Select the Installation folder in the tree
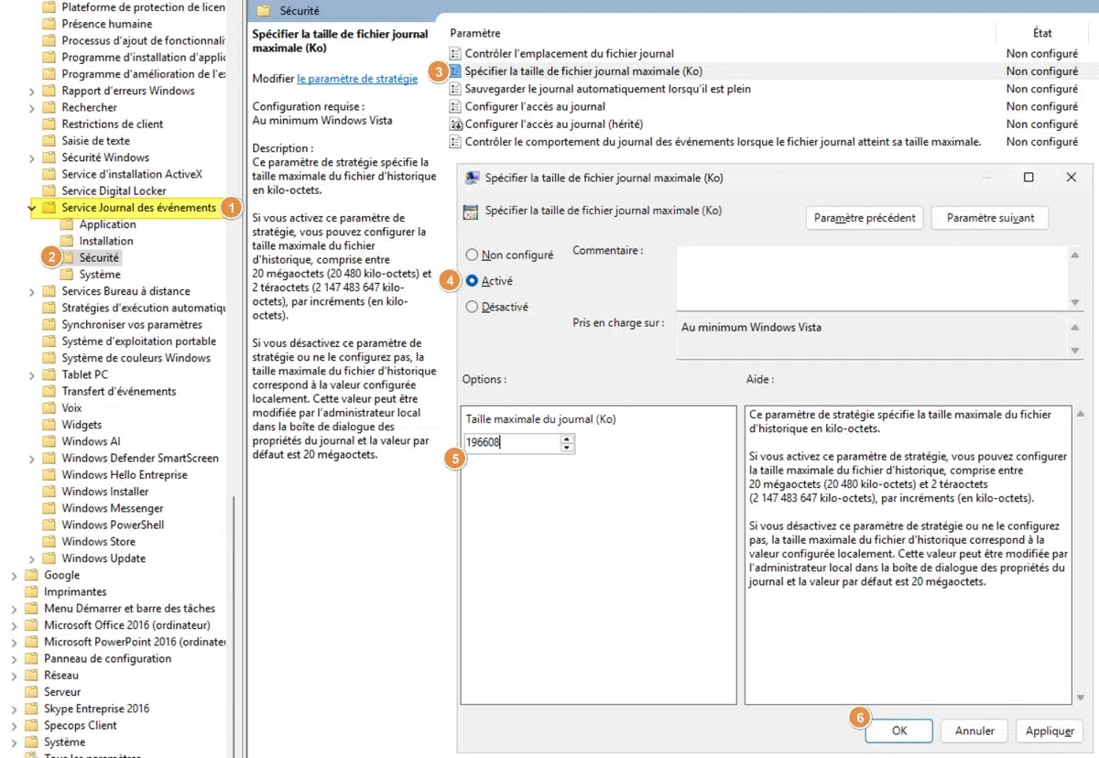Viewport: 1099px width, 758px height. click(x=106, y=241)
